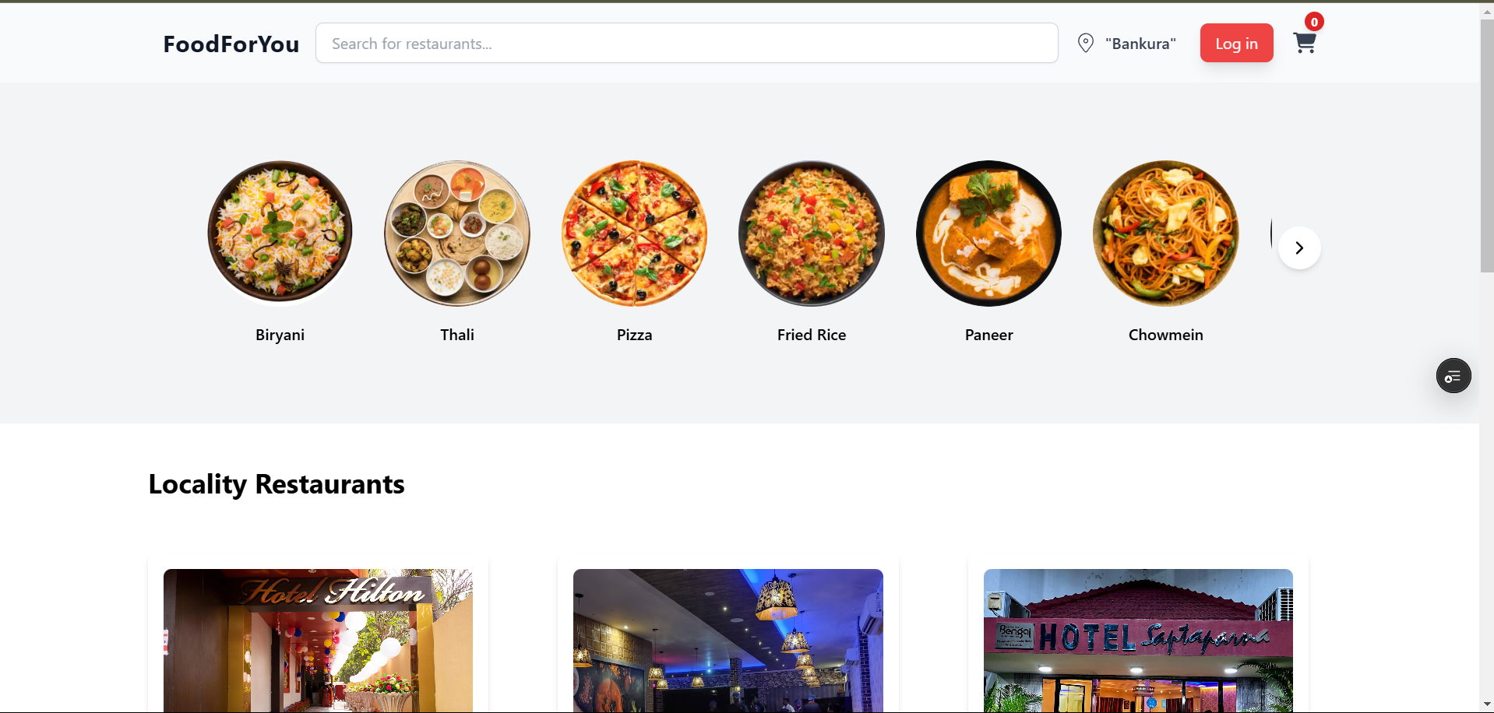
Task: Click the Biryani category label
Action: click(x=280, y=335)
